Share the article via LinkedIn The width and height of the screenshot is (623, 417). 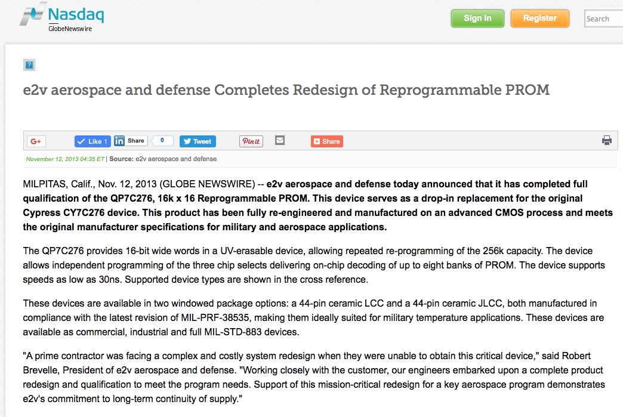[130, 141]
